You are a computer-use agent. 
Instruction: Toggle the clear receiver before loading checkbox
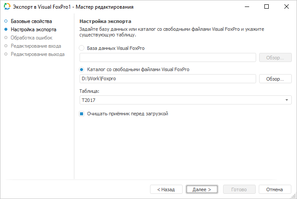coord(82,114)
